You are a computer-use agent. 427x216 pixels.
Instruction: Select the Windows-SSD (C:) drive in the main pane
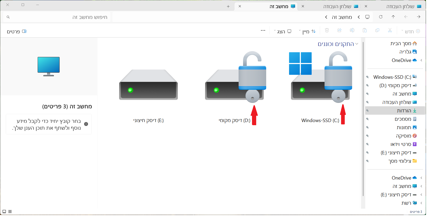[320, 87]
